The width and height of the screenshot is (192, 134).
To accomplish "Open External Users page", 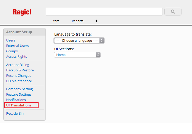I will pos(17,46).
